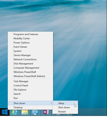The height and width of the screenshot is (117, 107).
Task: Launch Event Viewer
Action: tap(30, 47)
